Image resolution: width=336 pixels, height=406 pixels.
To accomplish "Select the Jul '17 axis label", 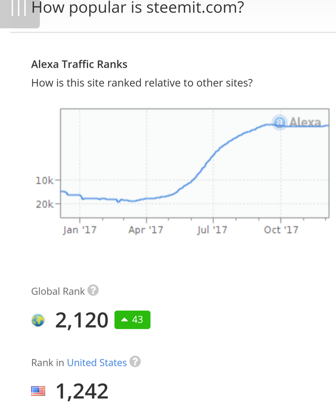I will pos(212,230).
